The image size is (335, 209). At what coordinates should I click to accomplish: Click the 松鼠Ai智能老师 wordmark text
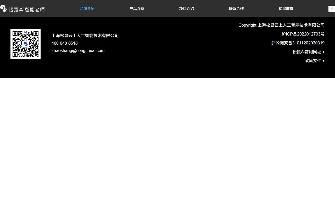click(26, 9)
